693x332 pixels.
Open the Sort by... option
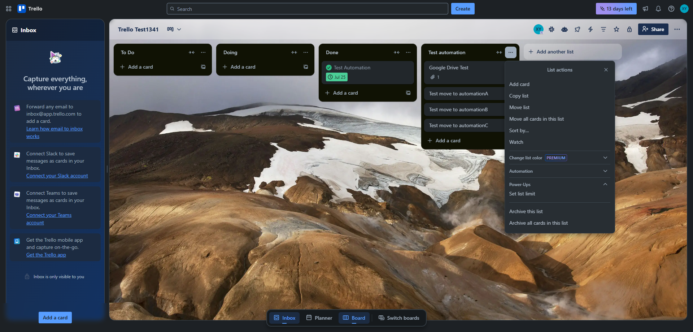[559, 130]
